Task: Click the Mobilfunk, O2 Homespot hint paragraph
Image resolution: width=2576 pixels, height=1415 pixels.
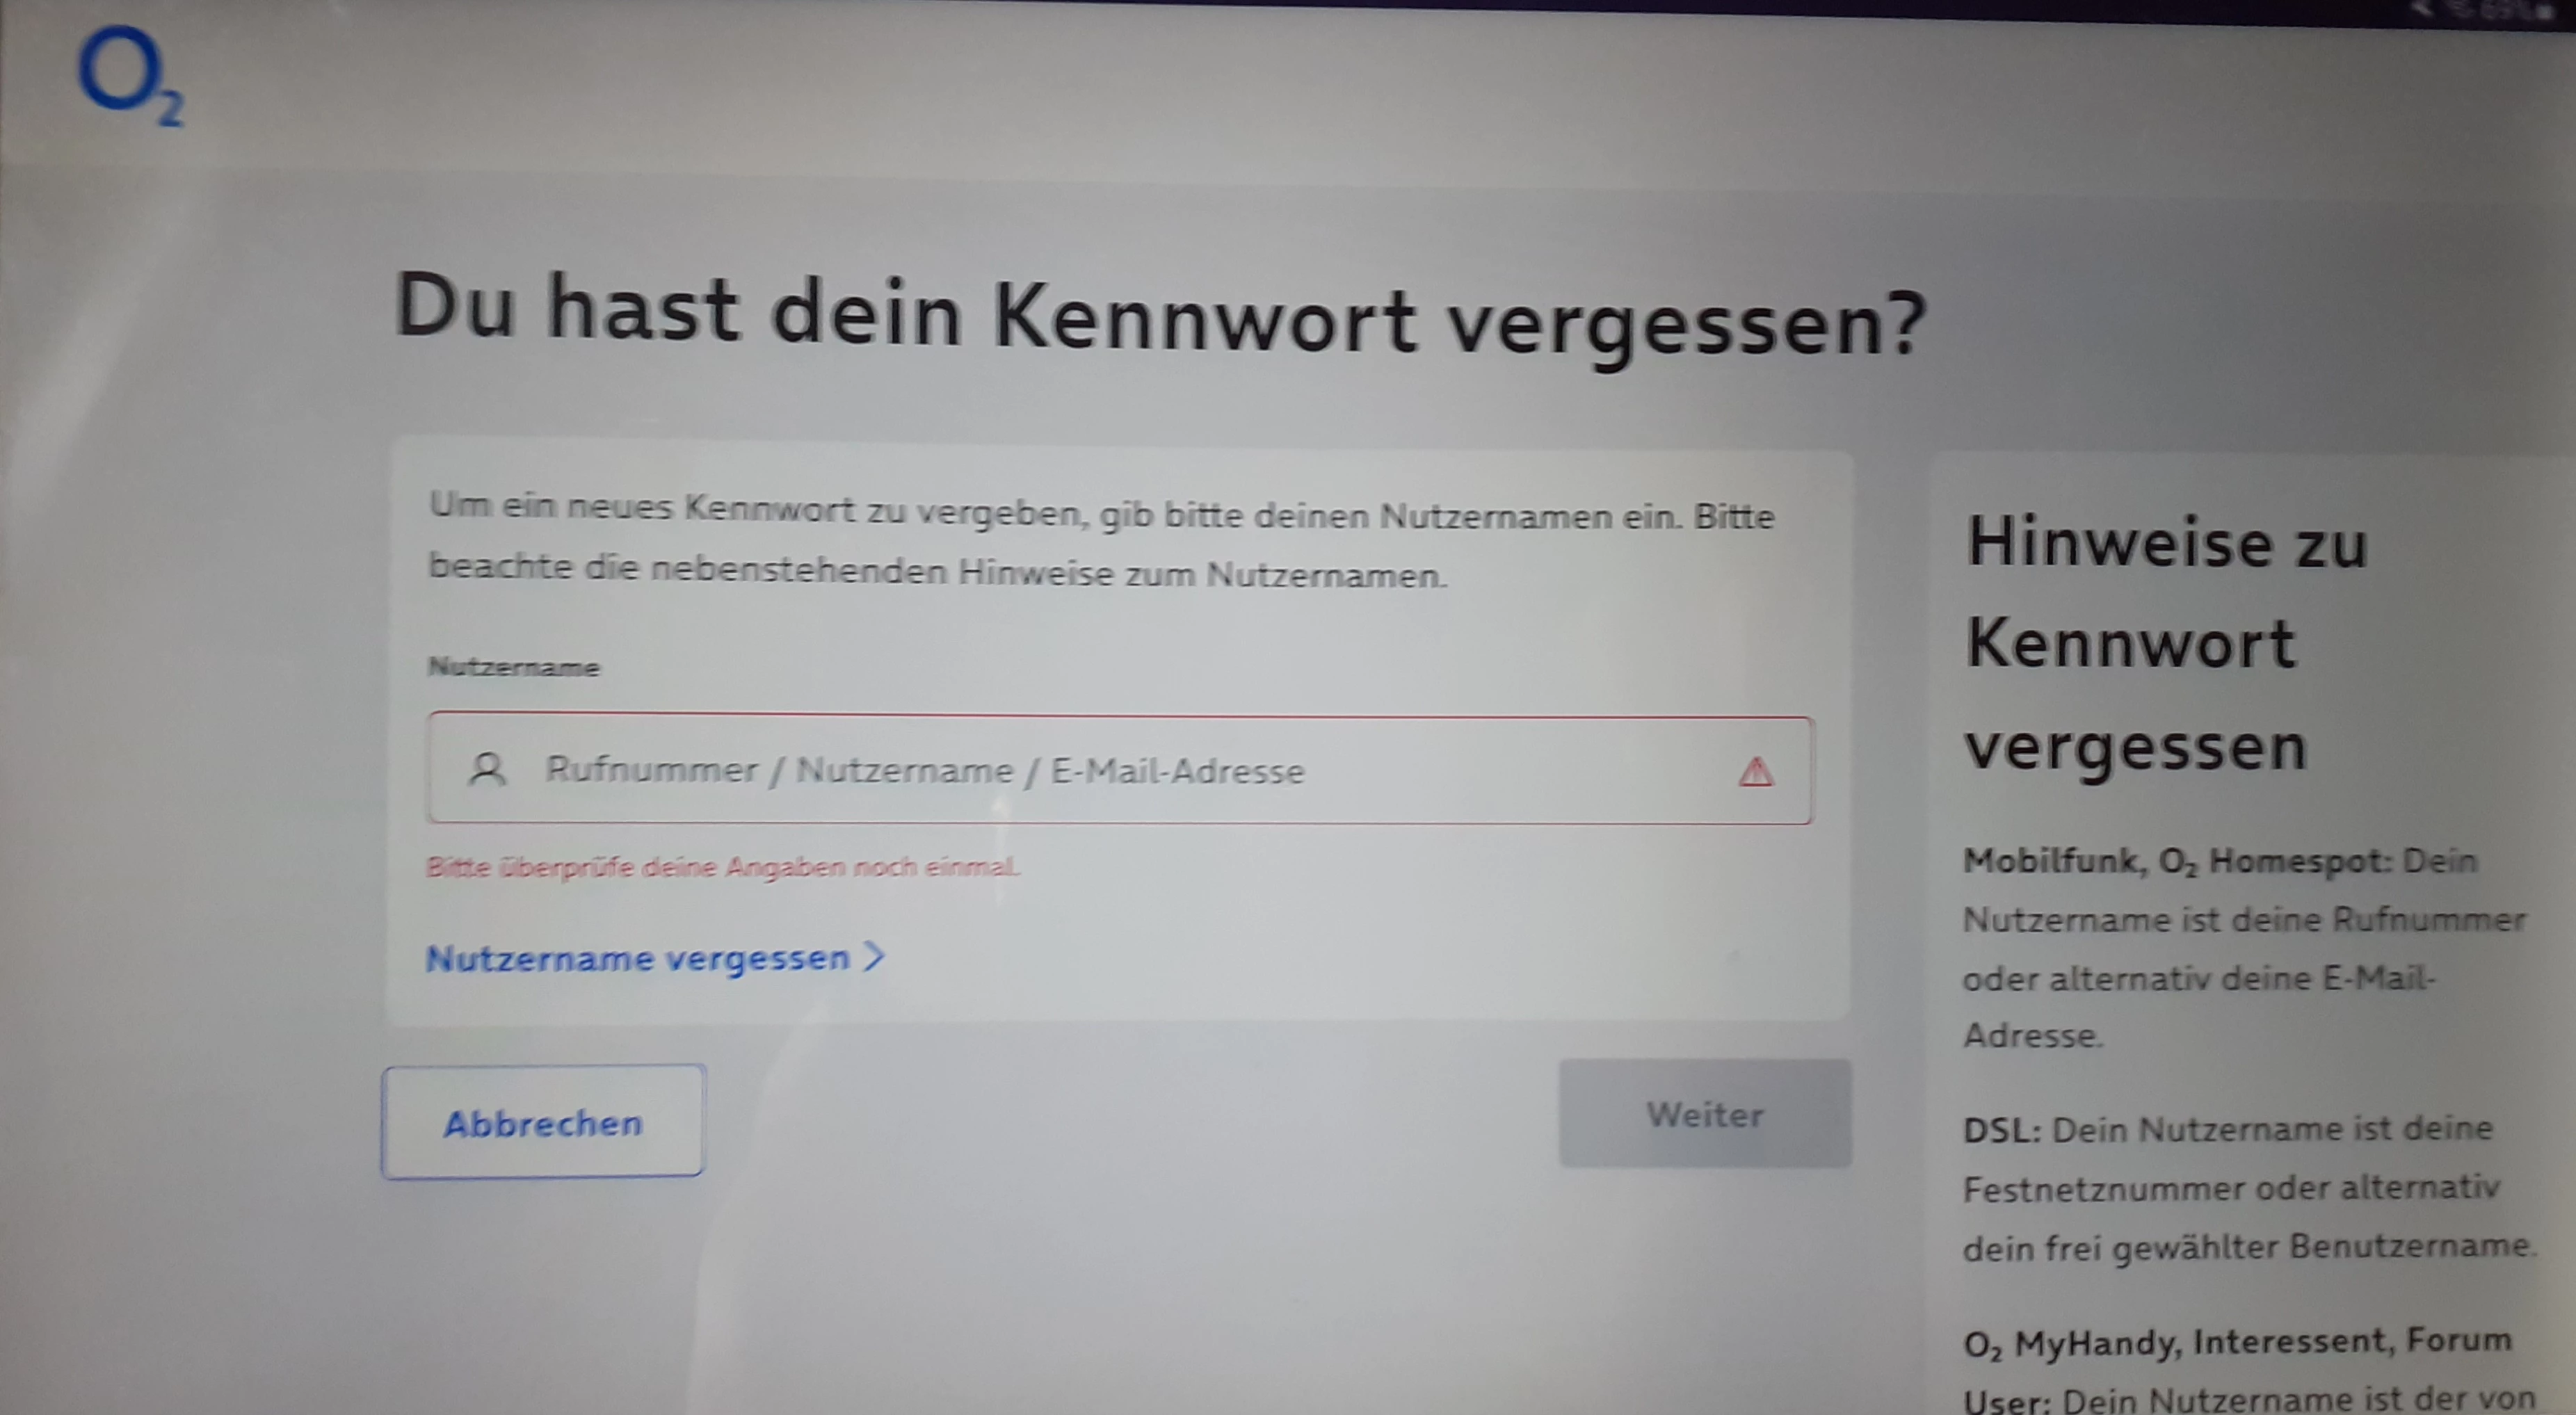Action: pyautogui.click(x=2245, y=948)
